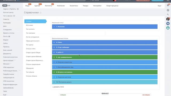Image resolution: width=171 pixels, height=96 pixels.
Task: Open the Аналитика tab
Action: coord(74,6)
